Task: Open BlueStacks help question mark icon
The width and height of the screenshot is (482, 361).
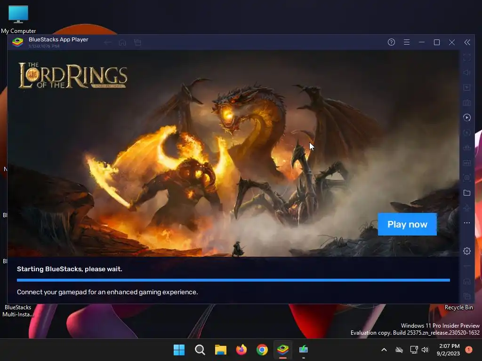Action: coord(391,42)
